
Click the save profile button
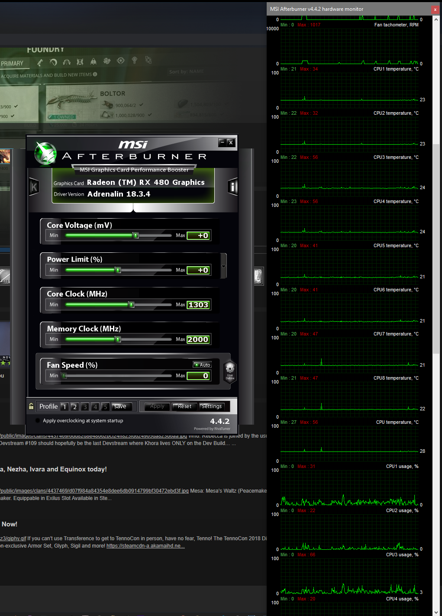tap(121, 406)
